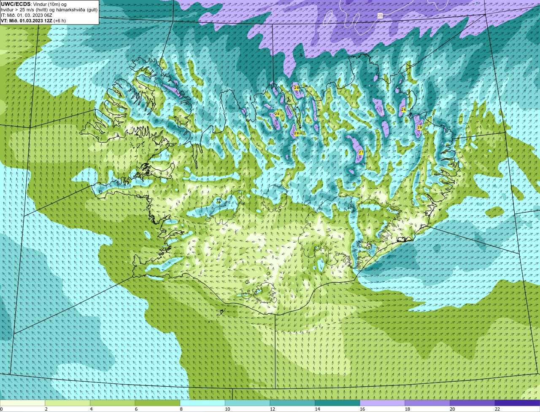Click the northernmost yellow '28' gust marker
This screenshot has width=540, height=412.
pyautogui.click(x=297, y=88)
